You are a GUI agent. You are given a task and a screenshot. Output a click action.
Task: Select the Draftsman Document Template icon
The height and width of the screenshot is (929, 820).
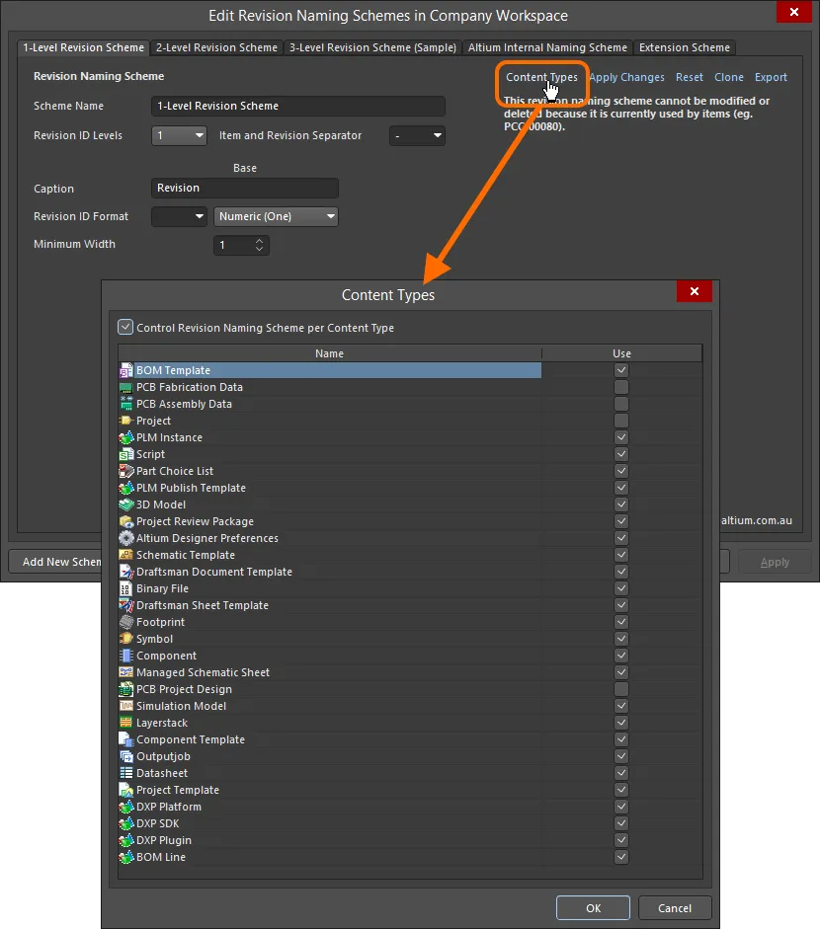click(125, 572)
